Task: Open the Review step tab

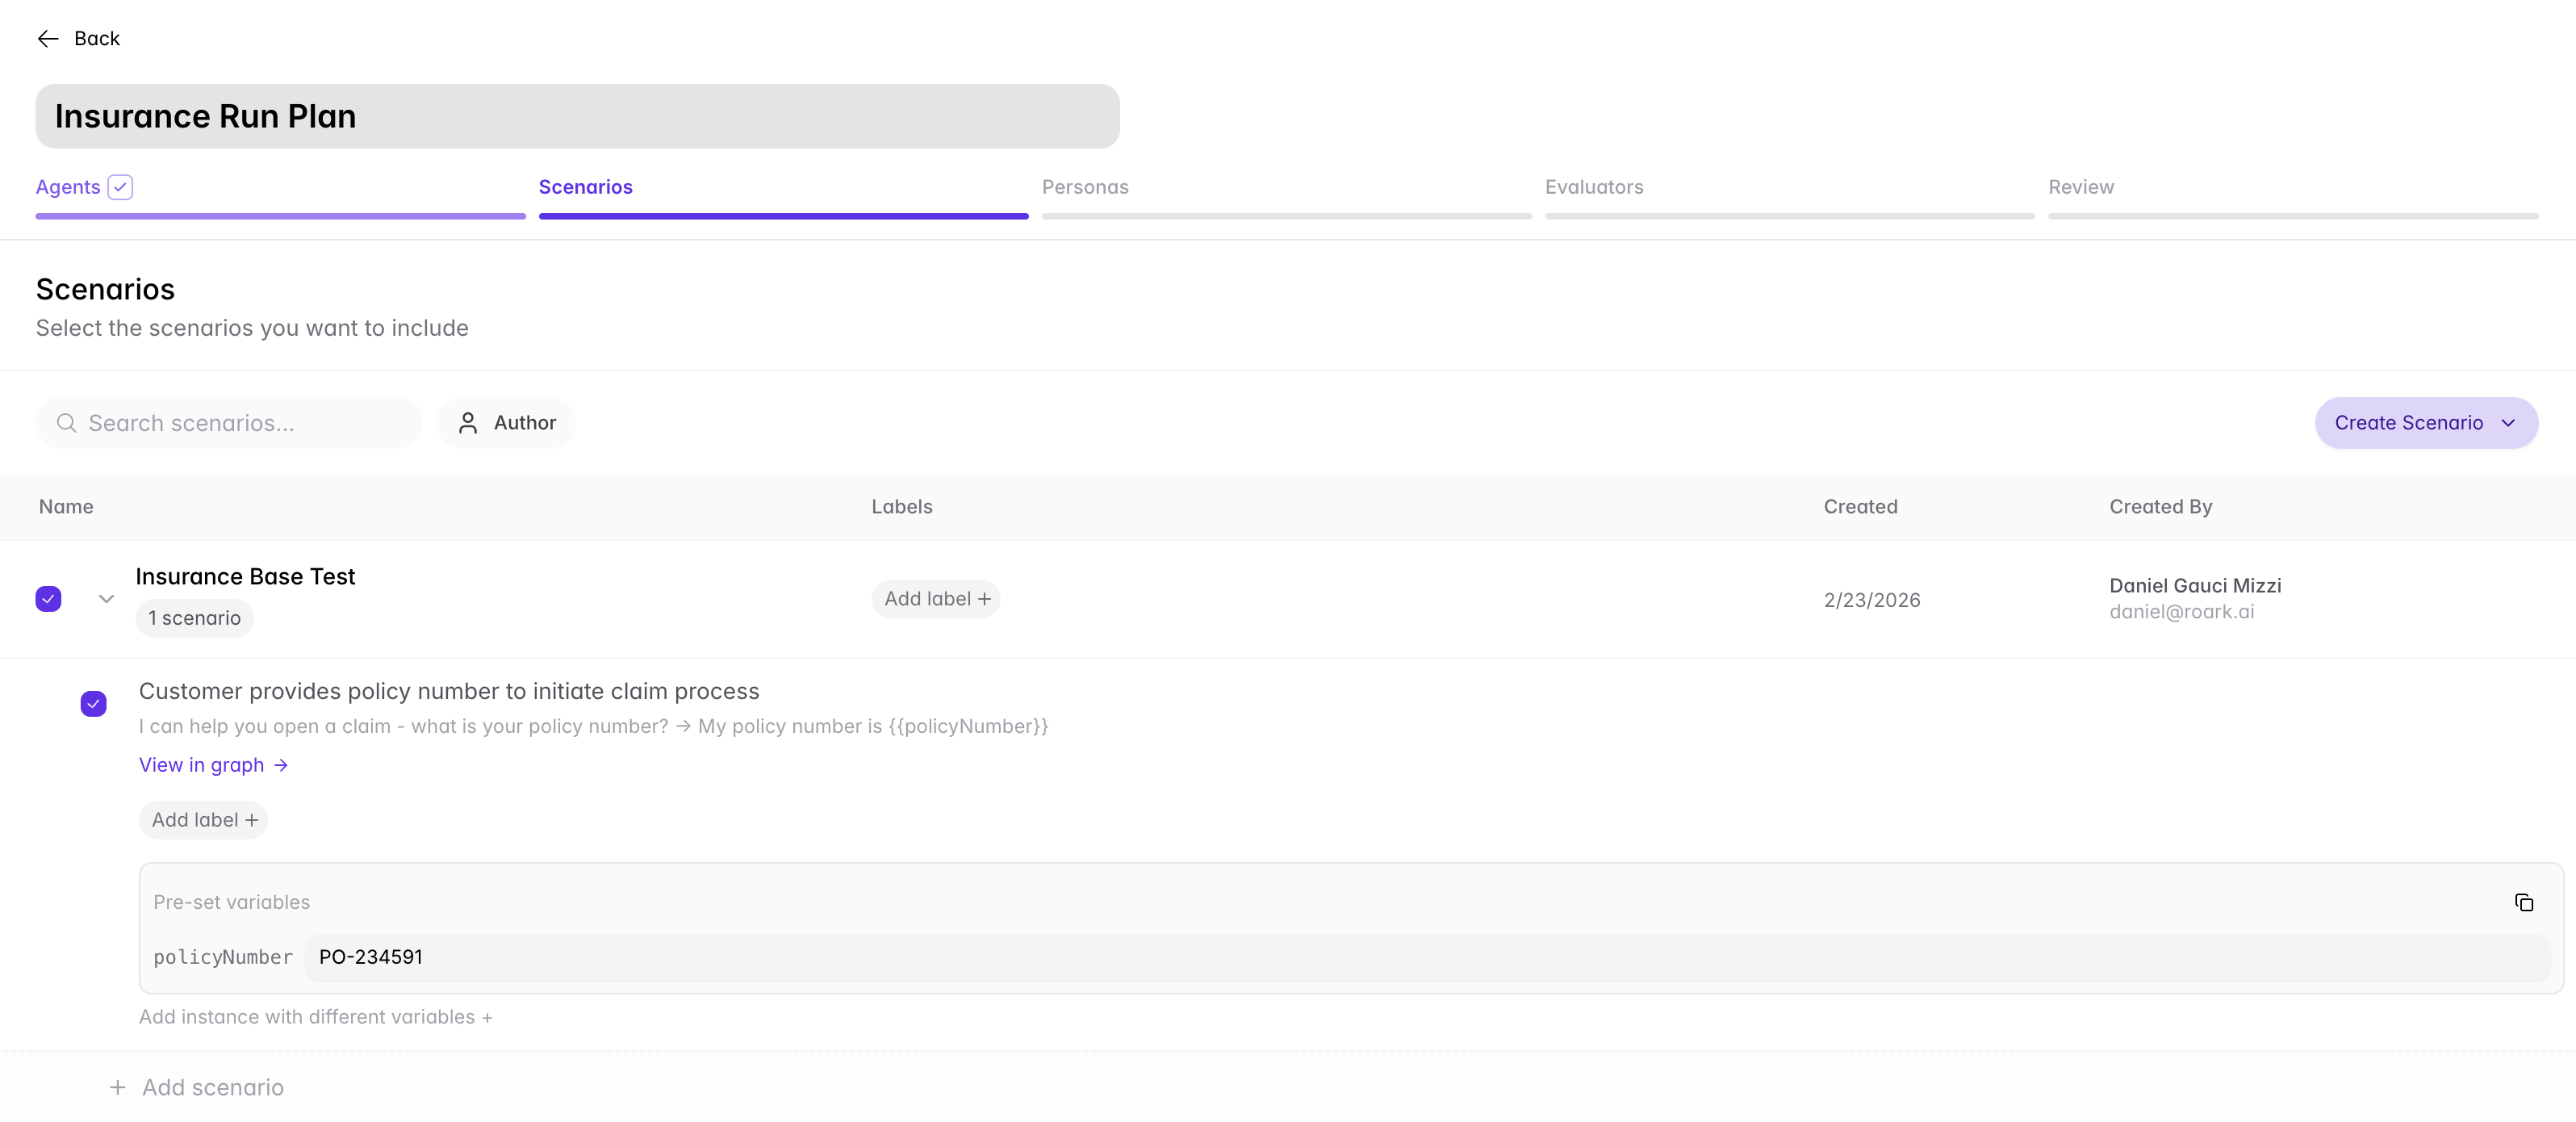Action: pyautogui.click(x=2080, y=187)
